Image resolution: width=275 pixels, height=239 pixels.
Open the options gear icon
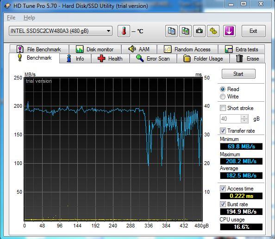213,31
